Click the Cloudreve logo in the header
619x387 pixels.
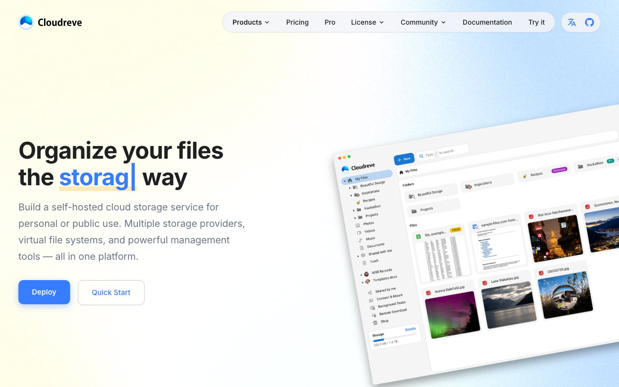(50, 22)
